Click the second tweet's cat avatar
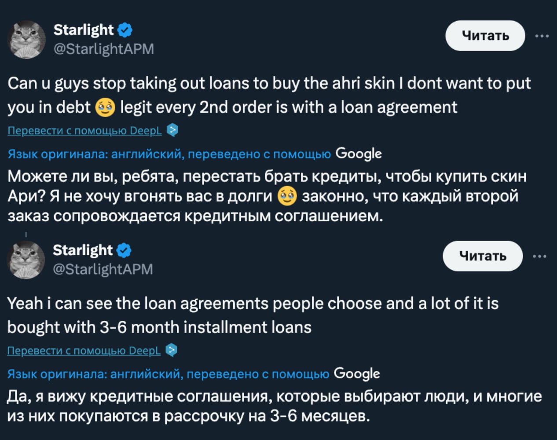Screen dimensions: 557x440 [26, 260]
